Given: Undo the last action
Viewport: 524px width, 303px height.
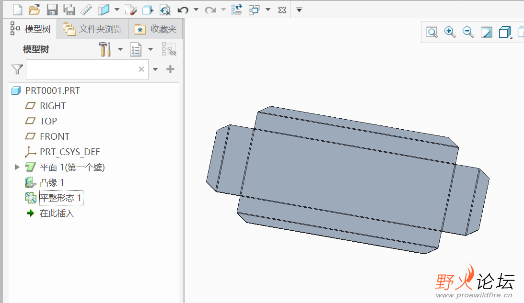Looking at the screenshot, I should (183, 10).
